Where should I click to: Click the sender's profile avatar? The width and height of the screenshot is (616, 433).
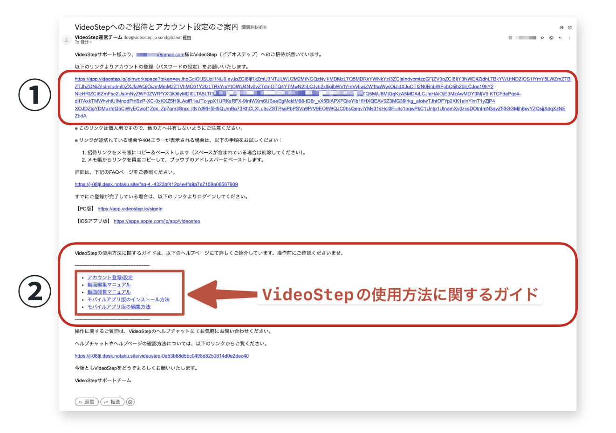(67, 40)
